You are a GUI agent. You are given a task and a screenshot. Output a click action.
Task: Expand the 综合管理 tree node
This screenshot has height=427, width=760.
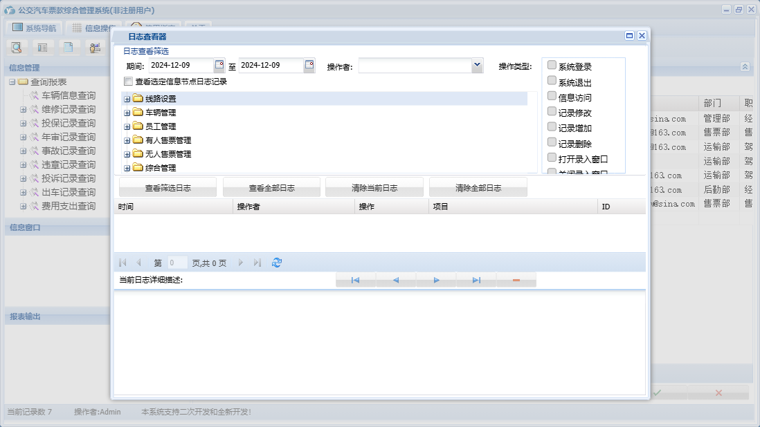tap(127, 169)
